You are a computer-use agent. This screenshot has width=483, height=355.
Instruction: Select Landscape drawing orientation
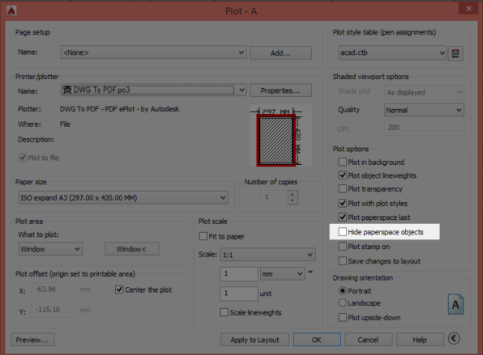click(343, 303)
